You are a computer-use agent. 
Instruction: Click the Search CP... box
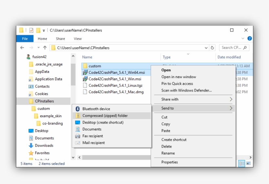click(x=234, y=48)
